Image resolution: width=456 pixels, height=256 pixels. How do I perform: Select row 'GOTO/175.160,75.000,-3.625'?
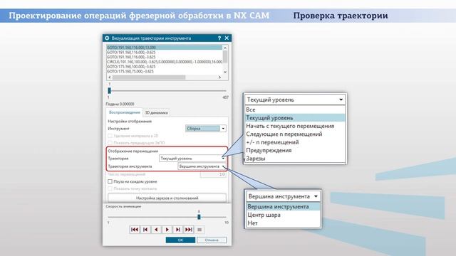click(x=165, y=71)
